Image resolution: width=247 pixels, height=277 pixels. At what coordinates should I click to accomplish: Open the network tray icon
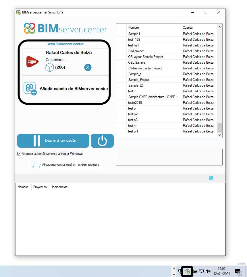click(201, 271)
